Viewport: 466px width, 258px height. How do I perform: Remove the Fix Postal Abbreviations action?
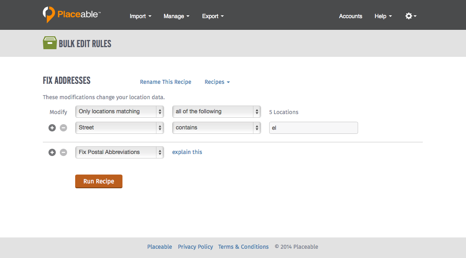pyautogui.click(x=63, y=152)
